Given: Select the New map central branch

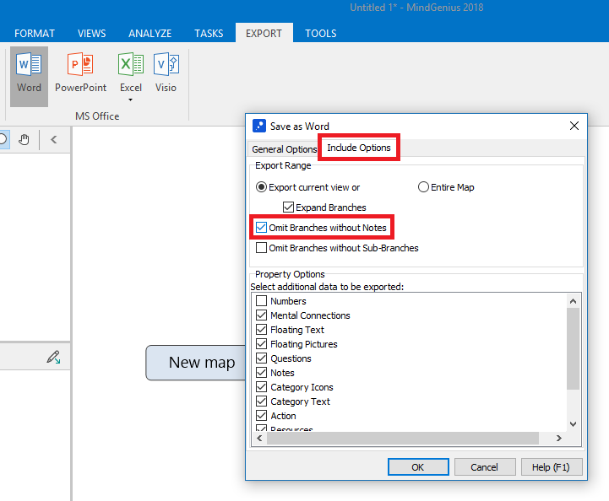Looking at the screenshot, I should (196, 363).
